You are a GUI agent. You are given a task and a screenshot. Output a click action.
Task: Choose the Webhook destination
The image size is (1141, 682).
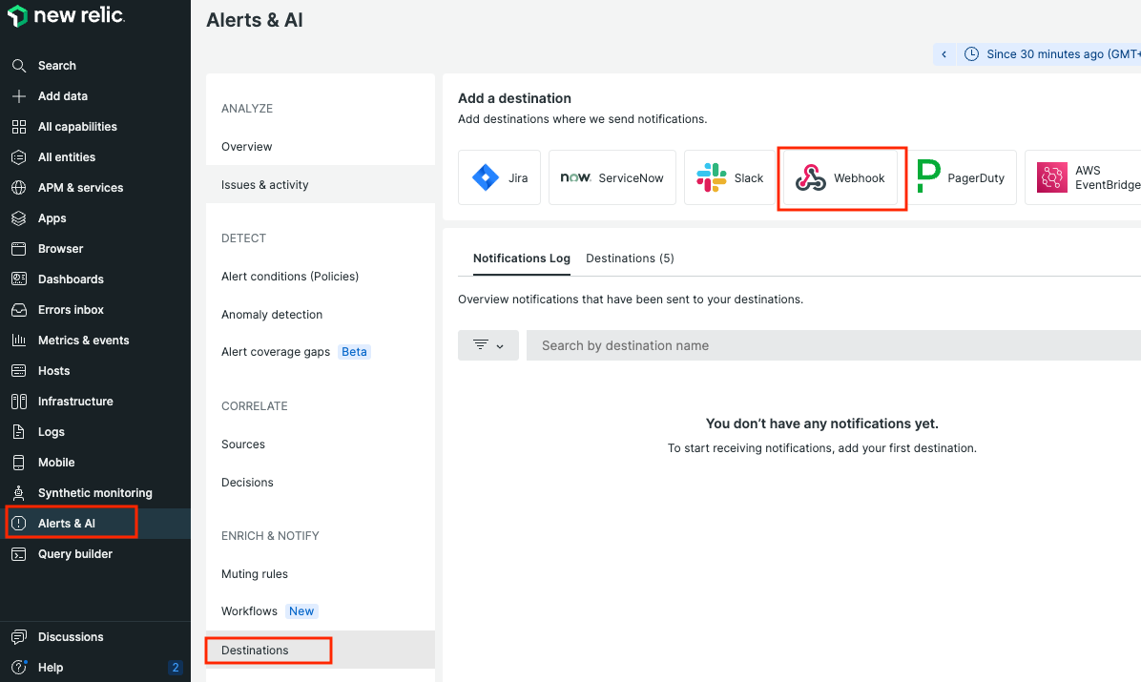tap(841, 177)
